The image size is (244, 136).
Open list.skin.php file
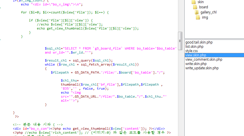tap(194, 47)
